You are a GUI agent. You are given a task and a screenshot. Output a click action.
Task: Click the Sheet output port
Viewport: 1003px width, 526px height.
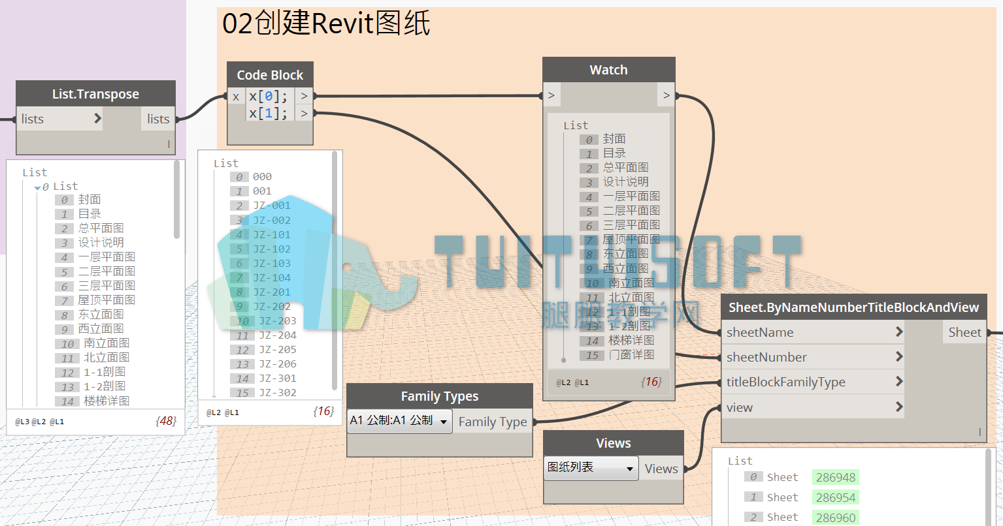coord(964,332)
